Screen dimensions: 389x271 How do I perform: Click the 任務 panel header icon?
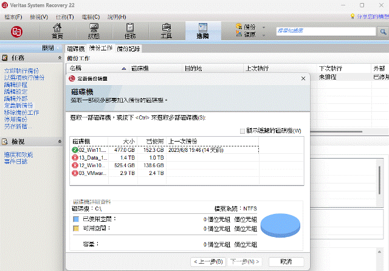click(5, 58)
